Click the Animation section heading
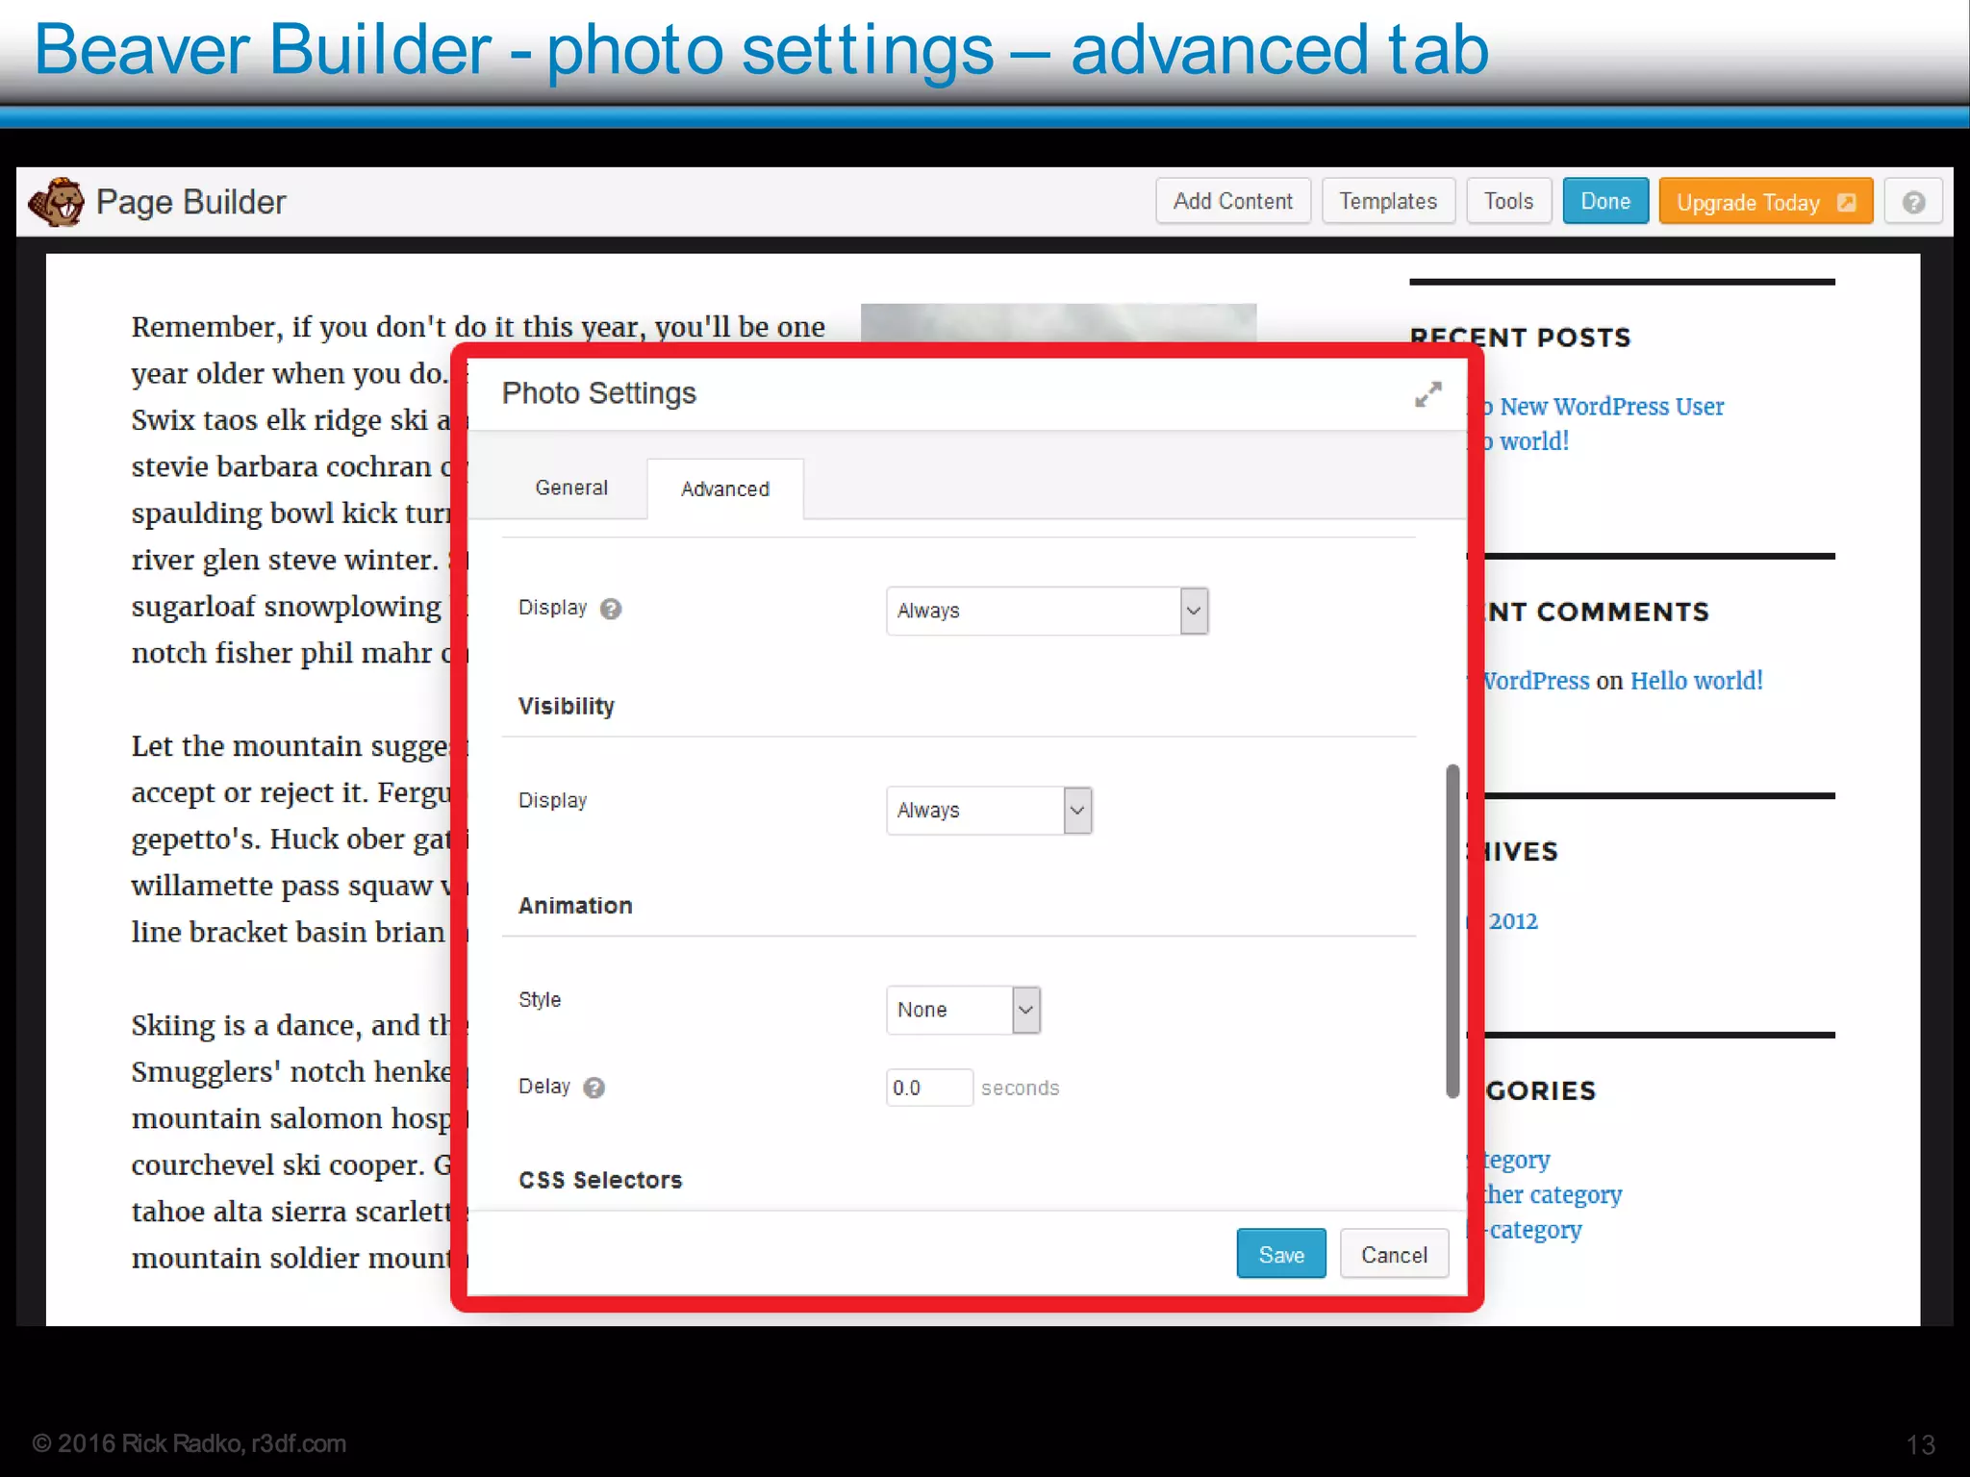Viewport: 1970px width, 1477px height. click(575, 906)
